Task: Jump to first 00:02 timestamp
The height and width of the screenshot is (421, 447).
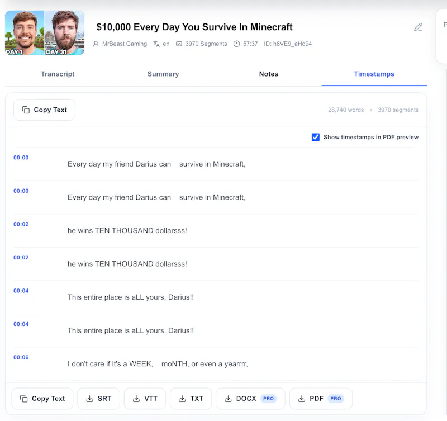Action: pyautogui.click(x=21, y=224)
